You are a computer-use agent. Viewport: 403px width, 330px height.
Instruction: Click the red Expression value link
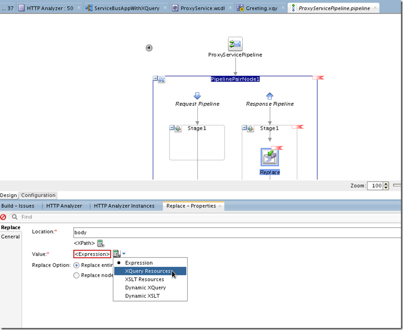[92, 254]
